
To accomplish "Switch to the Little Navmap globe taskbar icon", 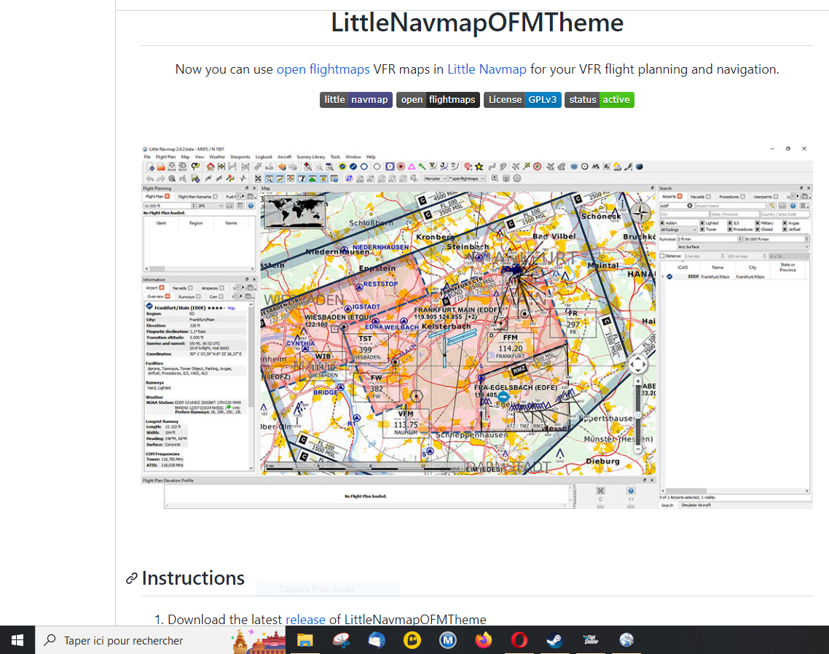I will (x=626, y=640).
